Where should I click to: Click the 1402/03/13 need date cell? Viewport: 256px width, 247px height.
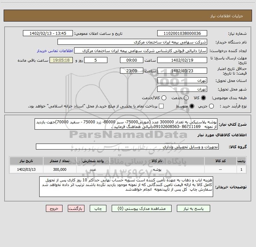tap(26, 169)
